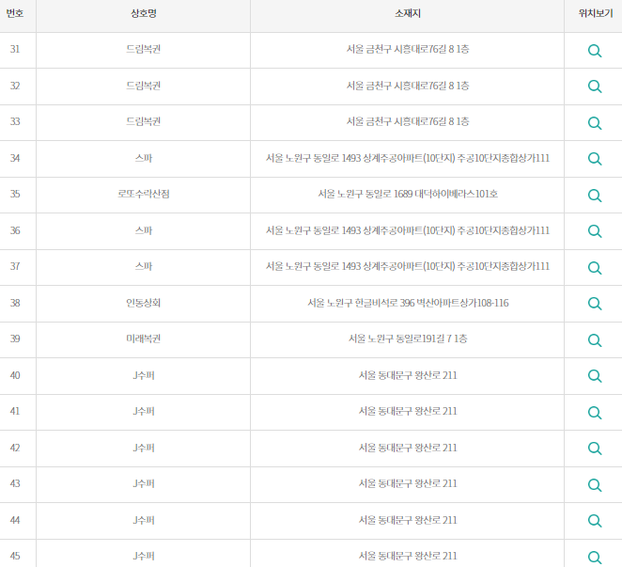Click row number 39
Viewport: 622px width, 567px height.
click(15, 339)
